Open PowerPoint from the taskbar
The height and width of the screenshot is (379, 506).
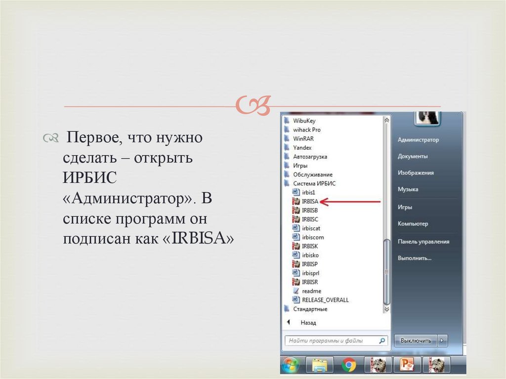(407, 366)
